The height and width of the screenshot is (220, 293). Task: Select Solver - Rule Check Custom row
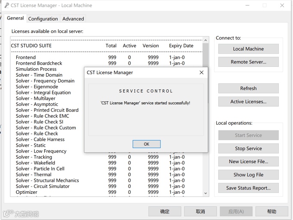[48, 128]
